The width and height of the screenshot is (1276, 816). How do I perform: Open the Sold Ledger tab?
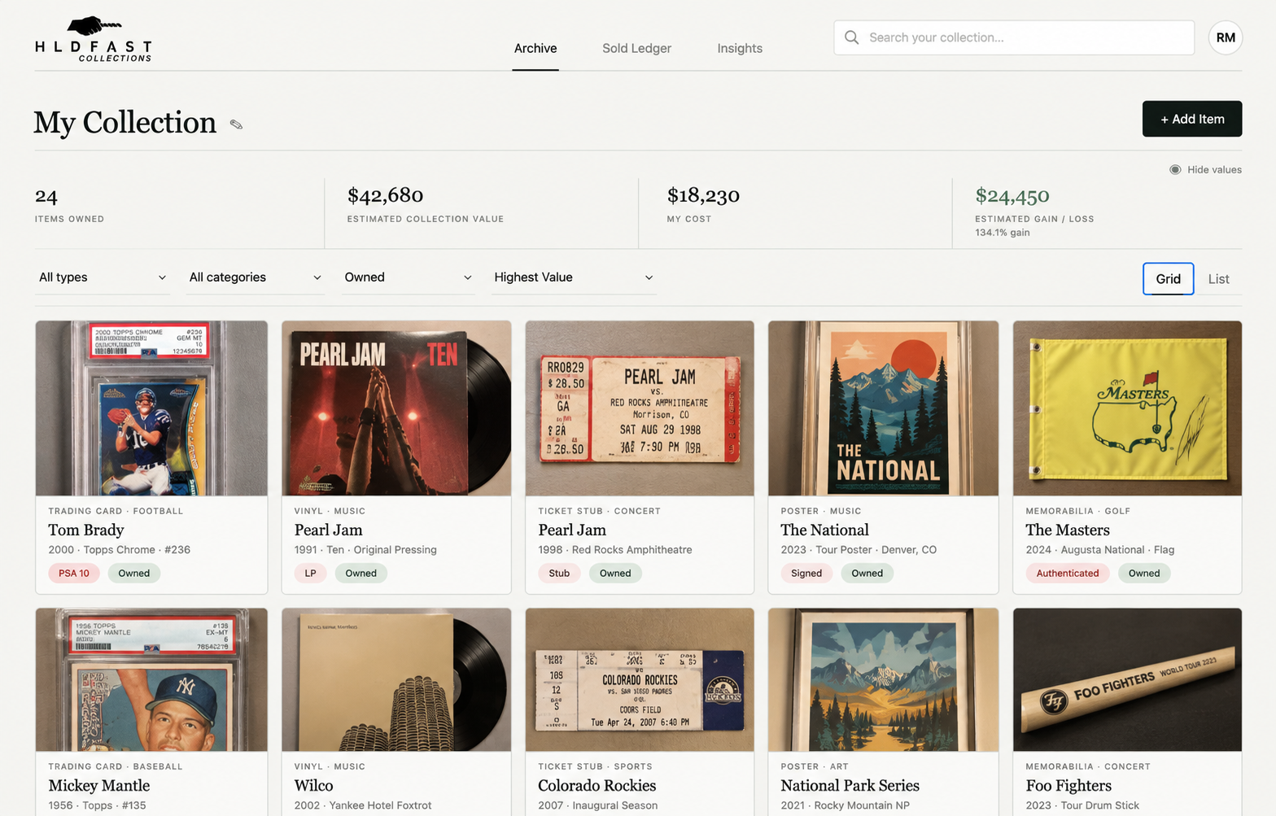click(636, 48)
